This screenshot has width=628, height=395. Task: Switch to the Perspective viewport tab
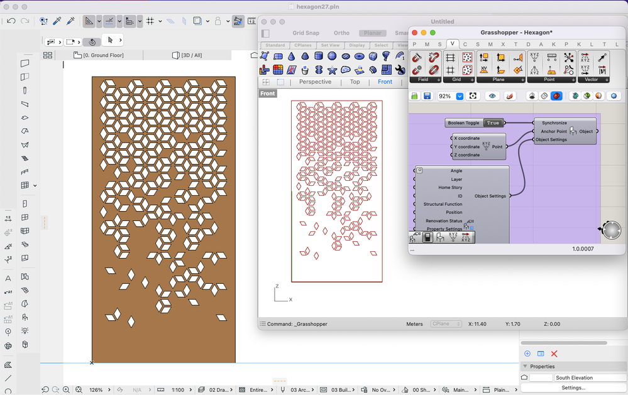(x=315, y=82)
